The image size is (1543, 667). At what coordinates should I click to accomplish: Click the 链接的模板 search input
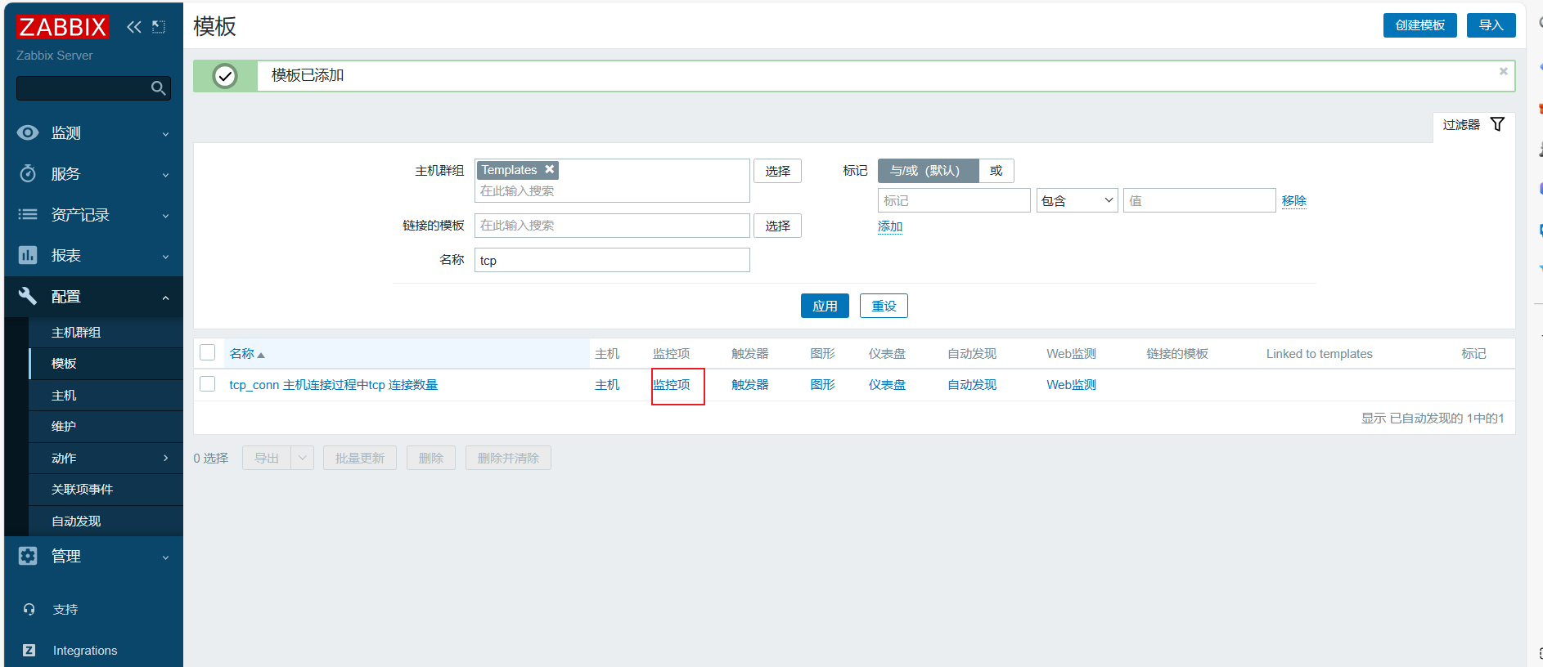612,226
